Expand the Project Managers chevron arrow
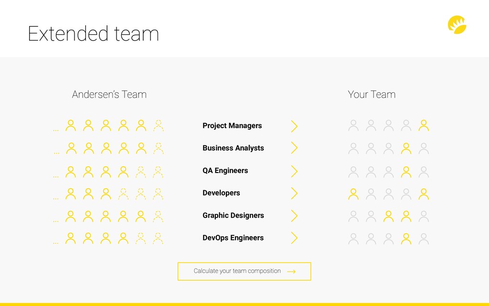Screen dimensions: 489x306 point(294,126)
